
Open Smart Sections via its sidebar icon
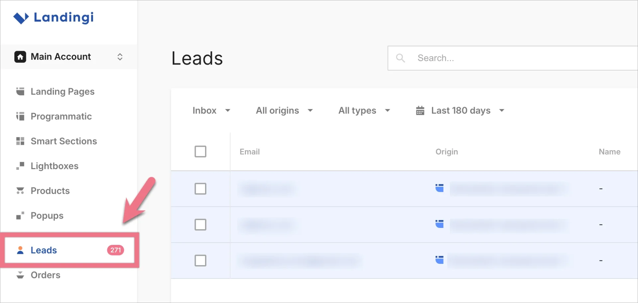tap(20, 141)
